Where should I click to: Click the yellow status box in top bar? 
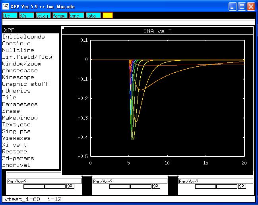pos(108,15)
